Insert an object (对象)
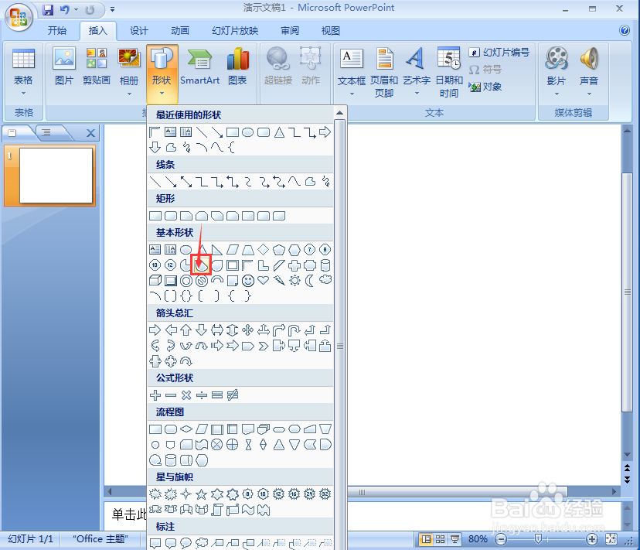 pyautogui.click(x=485, y=87)
